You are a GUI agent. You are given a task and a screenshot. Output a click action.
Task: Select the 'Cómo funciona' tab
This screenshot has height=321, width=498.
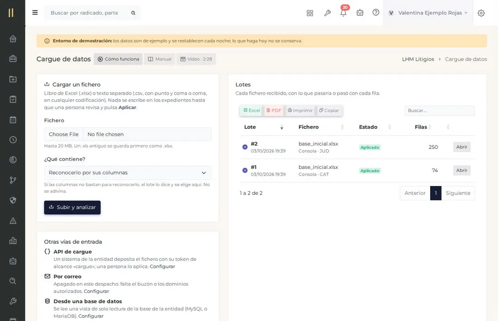coord(118,59)
